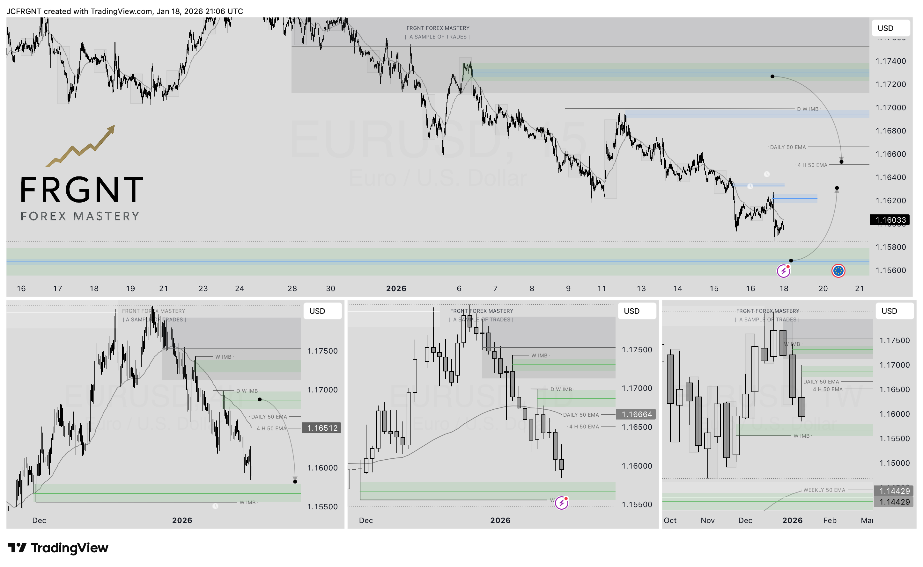Click the black dot on the lower blue line, main chart

pos(791,260)
